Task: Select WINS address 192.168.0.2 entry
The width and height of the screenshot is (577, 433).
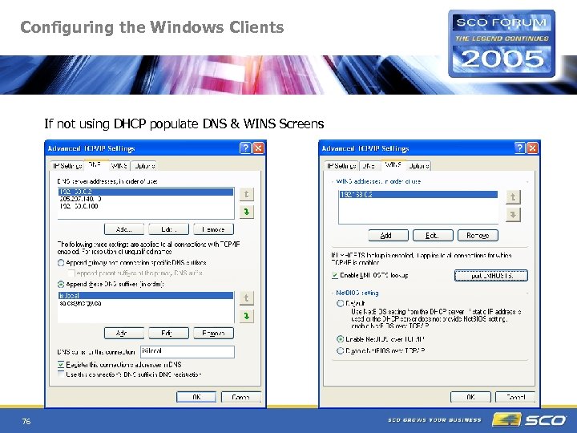Action: [x=418, y=195]
